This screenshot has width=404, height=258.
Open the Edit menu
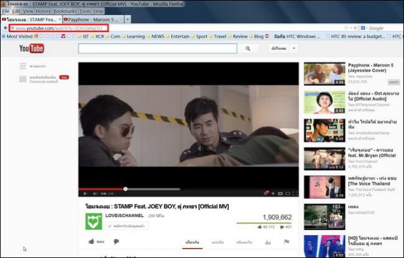16,11
